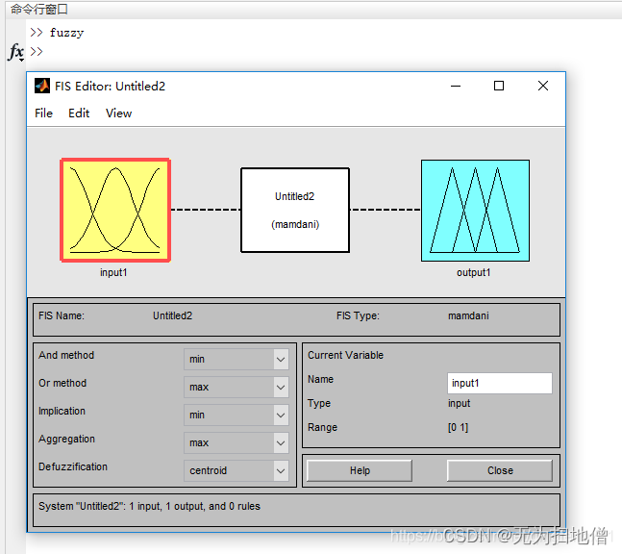Click the input1 label under yellow box
This screenshot has height=554, width=622.
pyautogui.click(x=113, y=272)
